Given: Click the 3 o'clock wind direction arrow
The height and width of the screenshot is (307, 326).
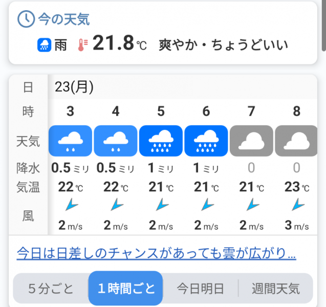Looking at the screenshot, I should [71, 206].
